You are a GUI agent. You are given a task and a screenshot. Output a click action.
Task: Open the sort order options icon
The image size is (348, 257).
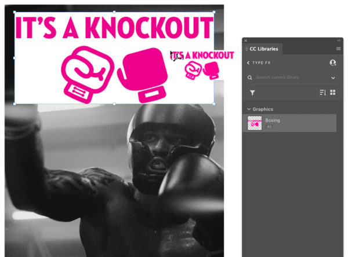[322, 93]
